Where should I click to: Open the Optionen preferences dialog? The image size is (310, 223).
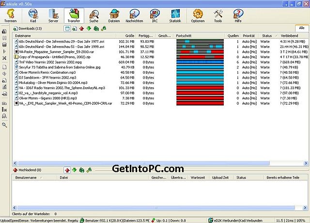tap(198, 16)
